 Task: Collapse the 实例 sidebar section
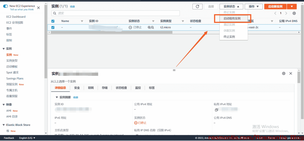click(4, 49)
